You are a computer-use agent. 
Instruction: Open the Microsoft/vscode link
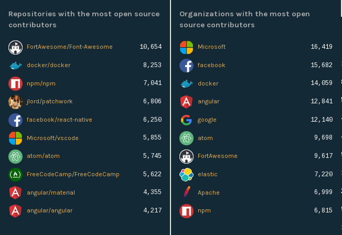(52, 138)
